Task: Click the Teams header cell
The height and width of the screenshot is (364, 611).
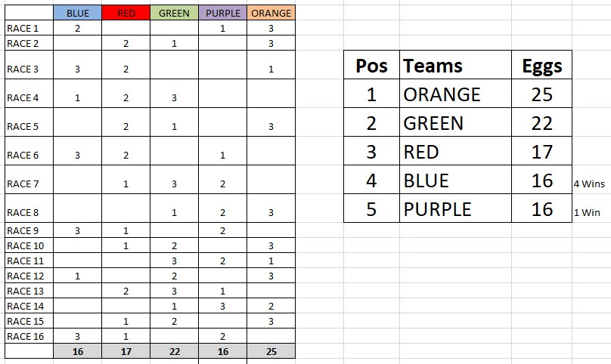Action: click(455, 65)
